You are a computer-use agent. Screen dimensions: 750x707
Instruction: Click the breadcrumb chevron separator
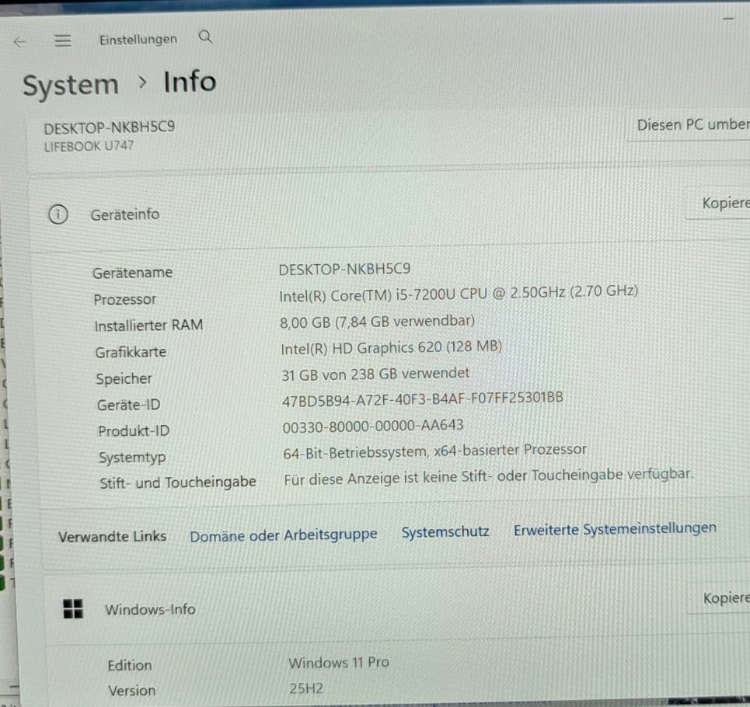tap(142, 82)
